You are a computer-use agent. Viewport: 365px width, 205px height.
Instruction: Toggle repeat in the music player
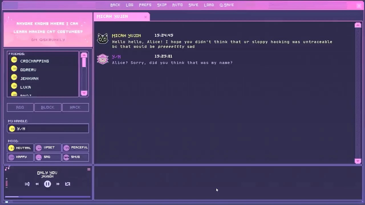point(68,184)
